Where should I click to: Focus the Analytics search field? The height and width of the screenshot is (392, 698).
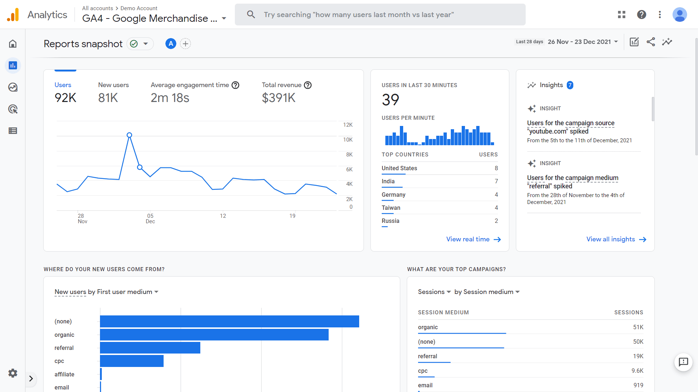pyautogui.click(x=380, y=15)
